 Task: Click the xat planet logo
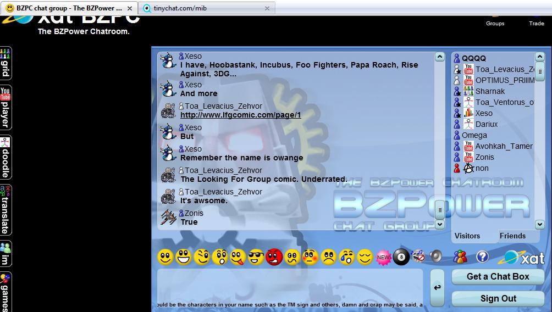[x=522, y=258]
